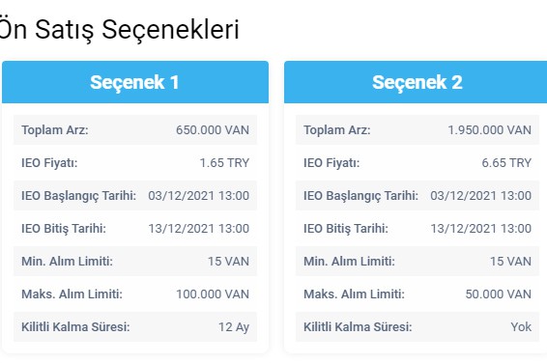This screenshot has height=364, width=547.
Task: Click the 1.950.000 VAN total supply value
Action: tap(489, 130)
